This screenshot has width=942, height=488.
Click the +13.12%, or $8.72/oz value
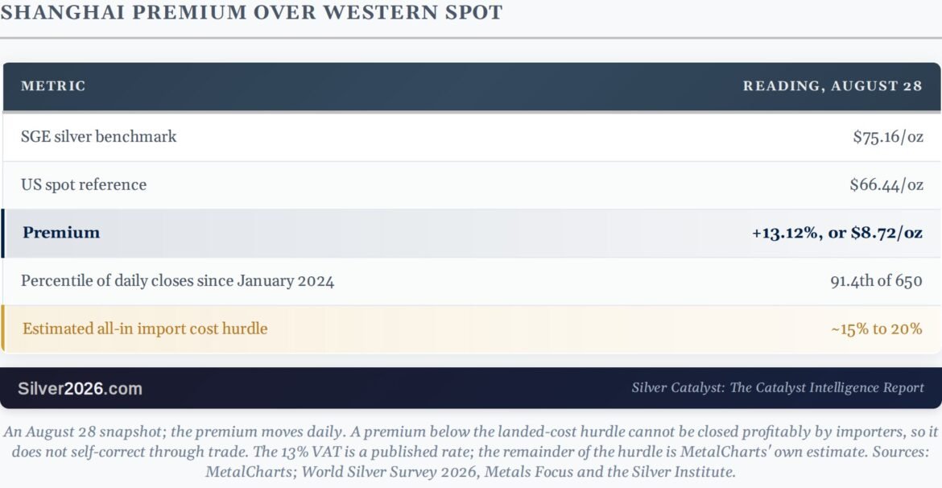(837, 233)
